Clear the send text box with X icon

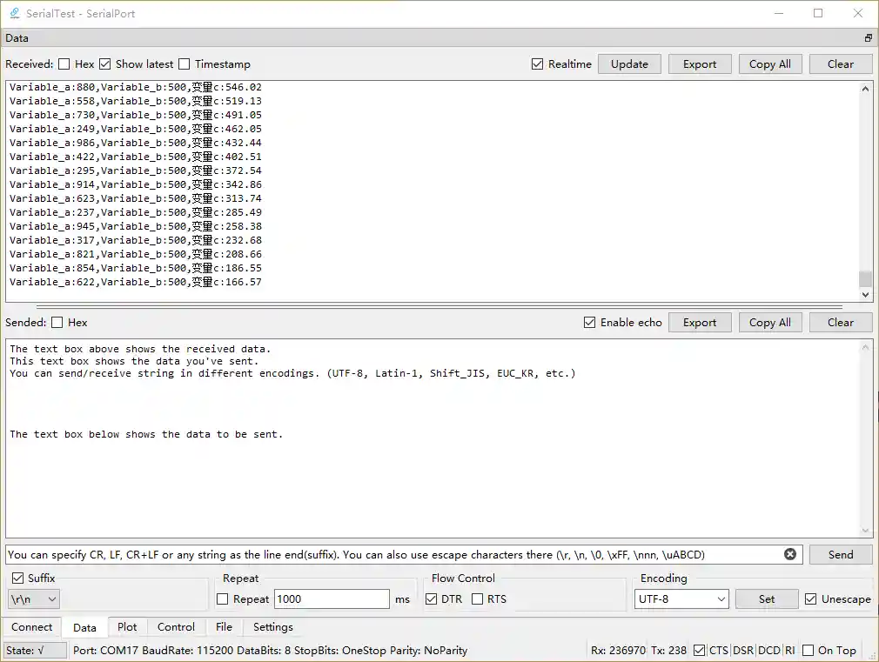coord(790,554)
